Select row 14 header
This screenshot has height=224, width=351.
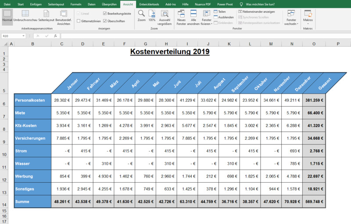tap(4, 202)
